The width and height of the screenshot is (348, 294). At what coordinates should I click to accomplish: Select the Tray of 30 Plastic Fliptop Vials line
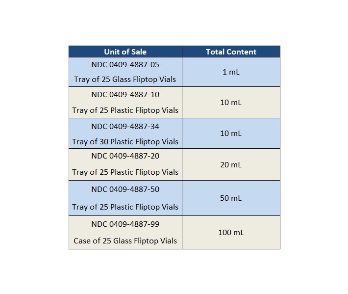pyautogui.click(x=125, y=141)
